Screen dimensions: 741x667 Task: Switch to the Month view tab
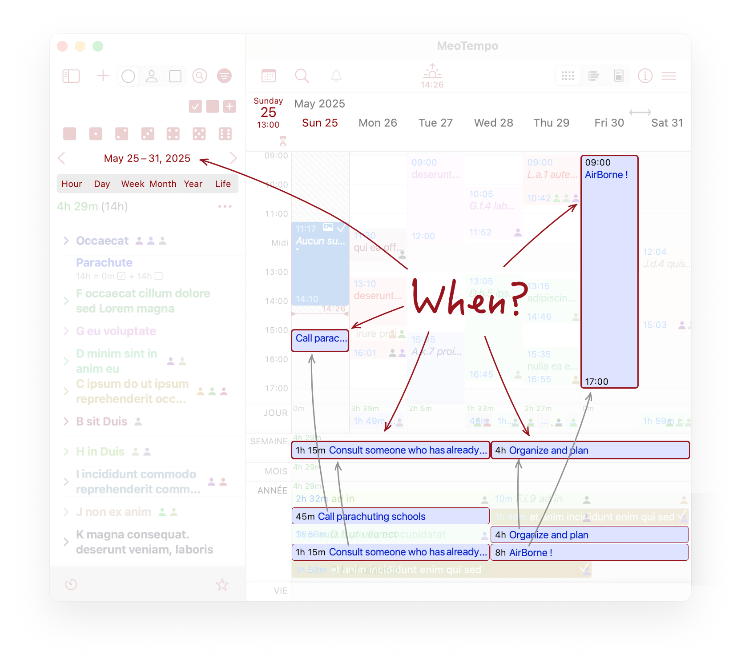(x=163, y=184)
